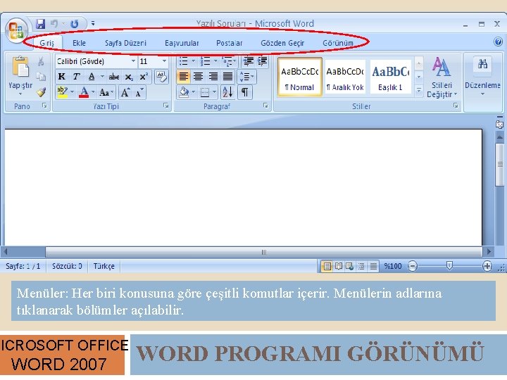507x380 pixels.
Task: Expand the styles gallery More arrow
Action: tap(419, 91)
